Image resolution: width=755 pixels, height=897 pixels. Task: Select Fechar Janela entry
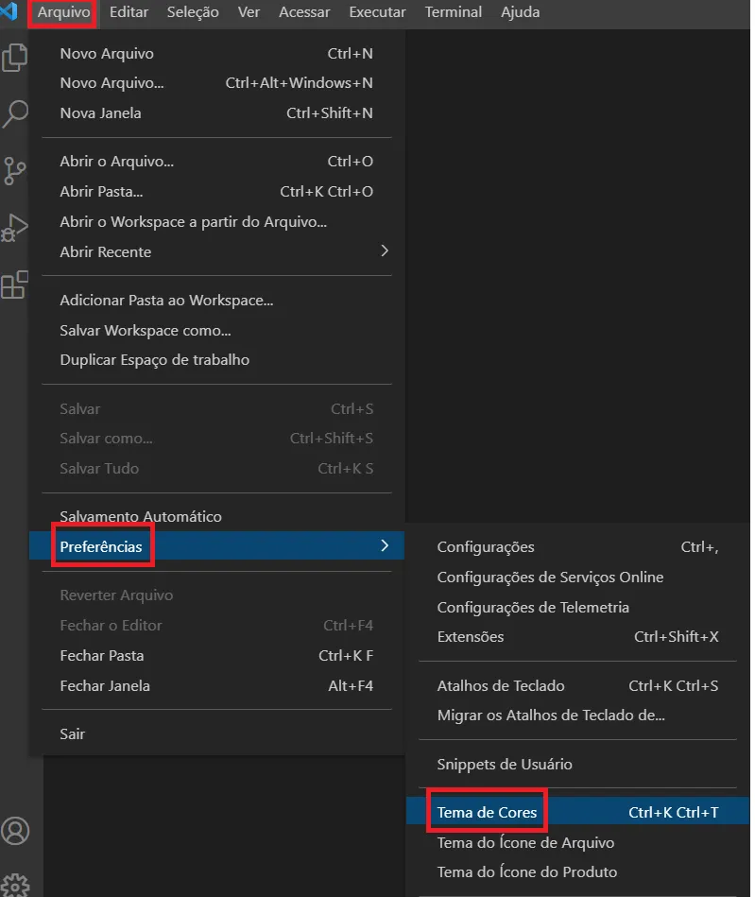pos(216,686)
